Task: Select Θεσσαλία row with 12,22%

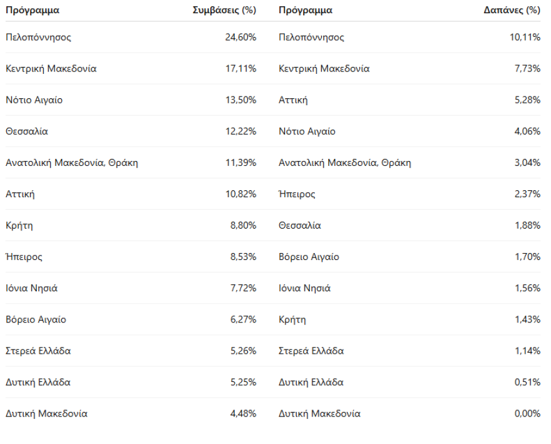Action: (27, 132)
